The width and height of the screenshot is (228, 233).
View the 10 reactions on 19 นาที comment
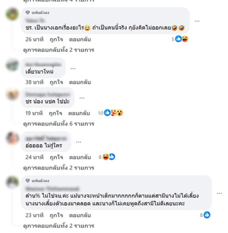(x=110, y=113)
